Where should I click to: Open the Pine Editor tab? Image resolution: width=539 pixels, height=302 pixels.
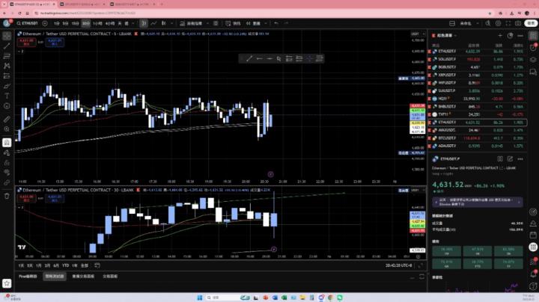[x=27, y=277]
